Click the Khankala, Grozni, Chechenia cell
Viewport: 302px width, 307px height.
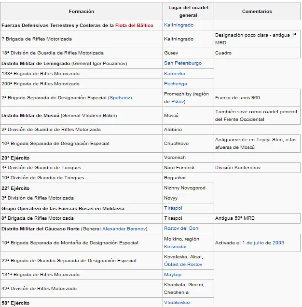click(x=188, y=289)
